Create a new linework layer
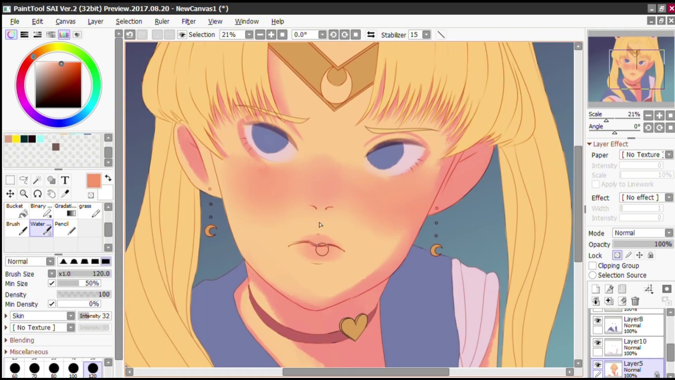Image resolution: width=675 pixels, height=380 pixels. tap(609, 289)
